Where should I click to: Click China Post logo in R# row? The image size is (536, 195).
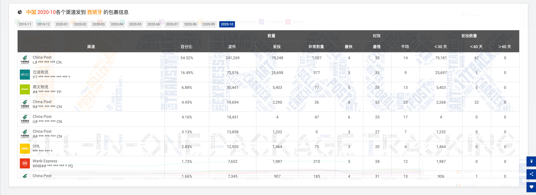[25, 104]
